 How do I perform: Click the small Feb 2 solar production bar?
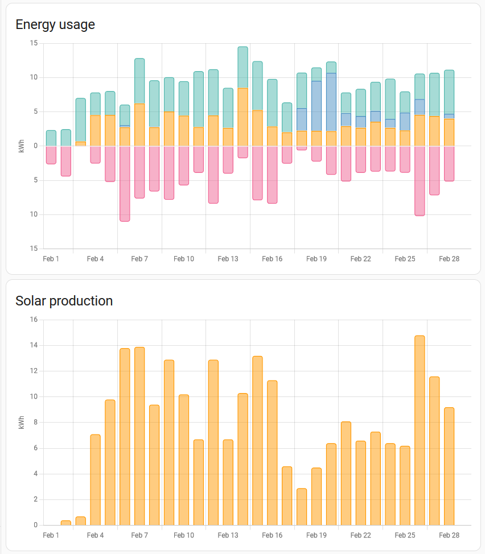coord(66,523)
